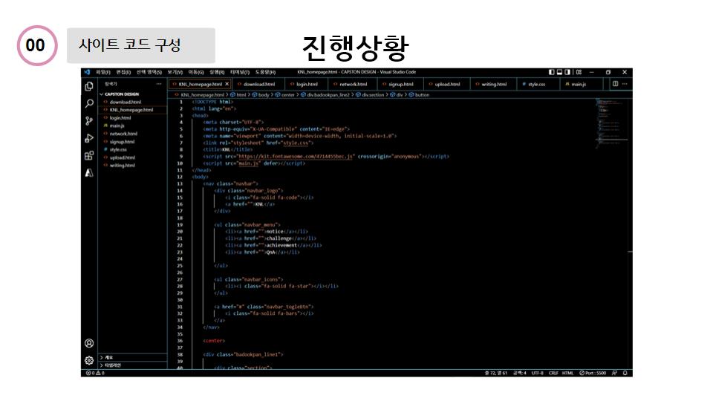713x401 pixels.
Task: Switch to the network.html tab
Action: pyautogui.click(x=353, y=84)
